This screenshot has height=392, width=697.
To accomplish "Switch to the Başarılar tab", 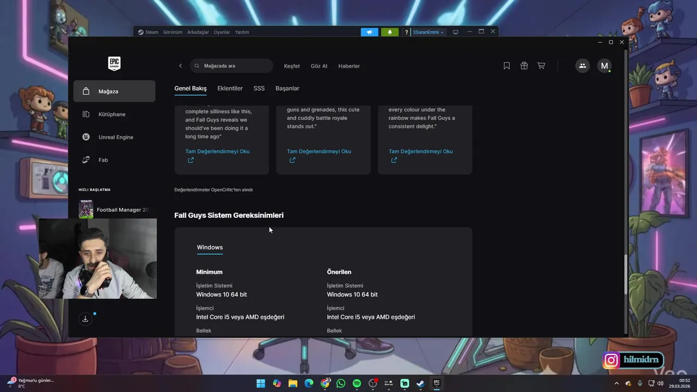I will pyautogui.click(x=288, y=88).
